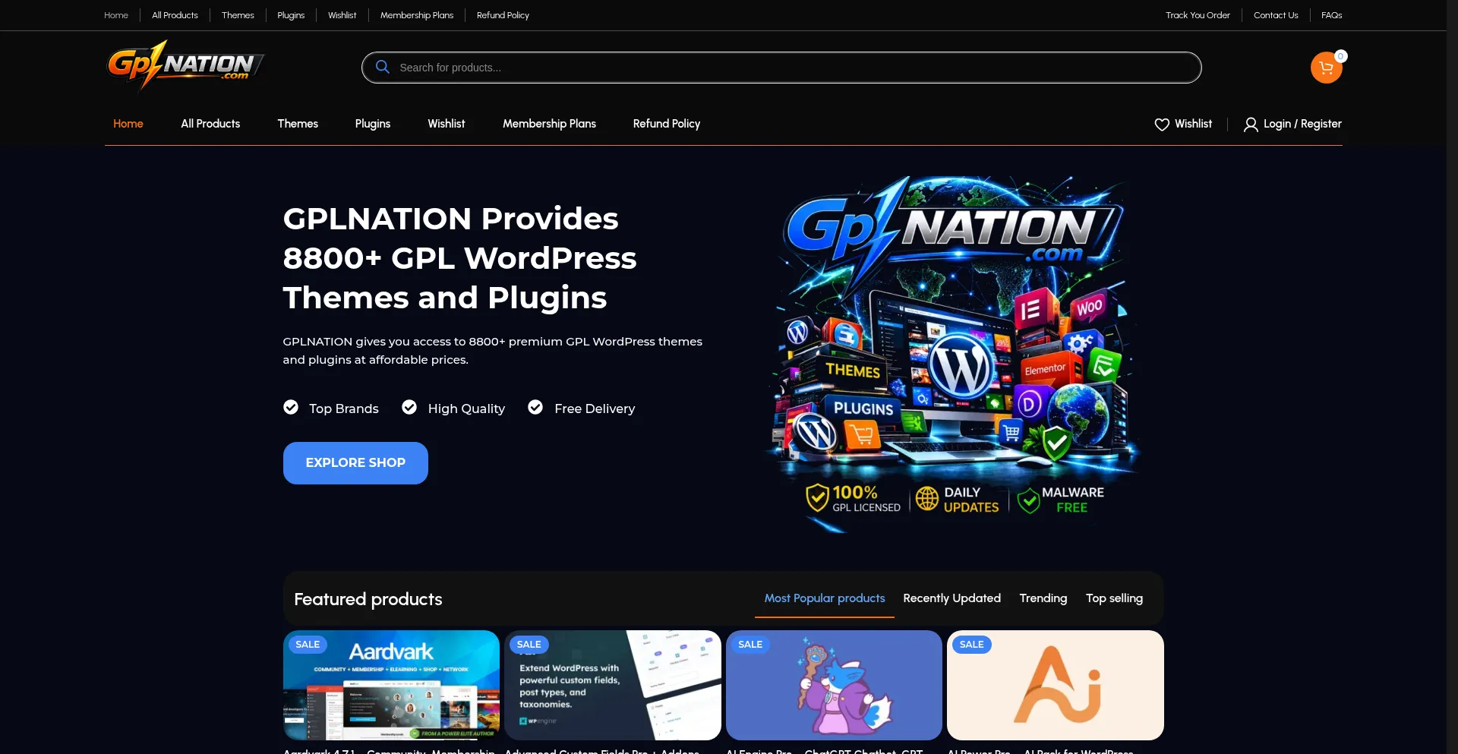Focus the Search for products field
This screenshot has width=1458, height=754.
click(x=781, y=68)
